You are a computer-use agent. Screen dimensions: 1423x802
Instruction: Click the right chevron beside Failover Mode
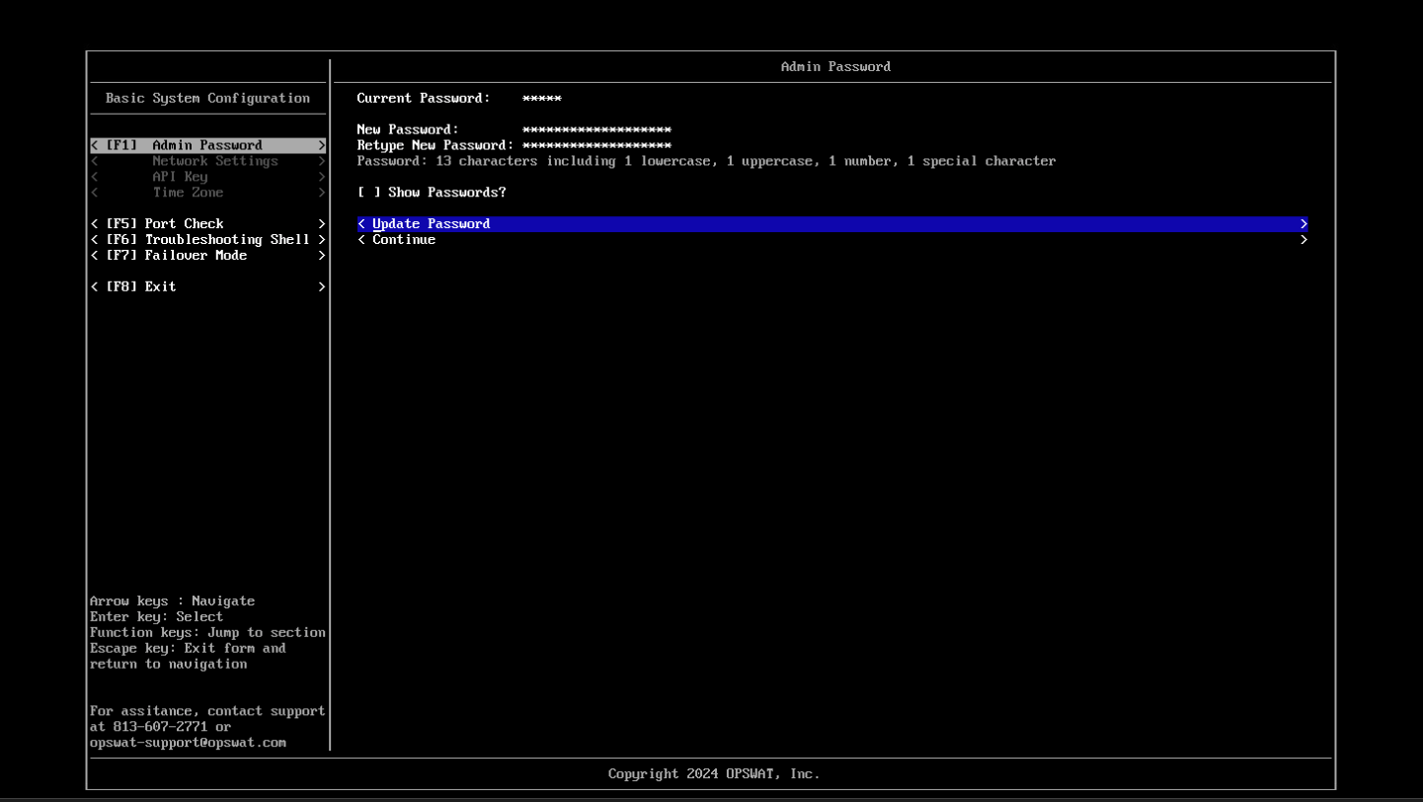click(x=322, y=256)
